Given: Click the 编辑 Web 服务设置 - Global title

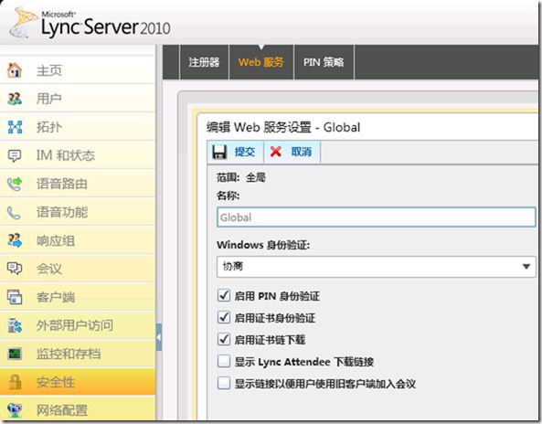Looking at the screenshot, I should point(283,127).
